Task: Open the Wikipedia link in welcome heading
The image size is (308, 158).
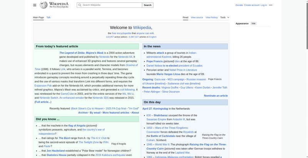Action: (x=142, y=28)
